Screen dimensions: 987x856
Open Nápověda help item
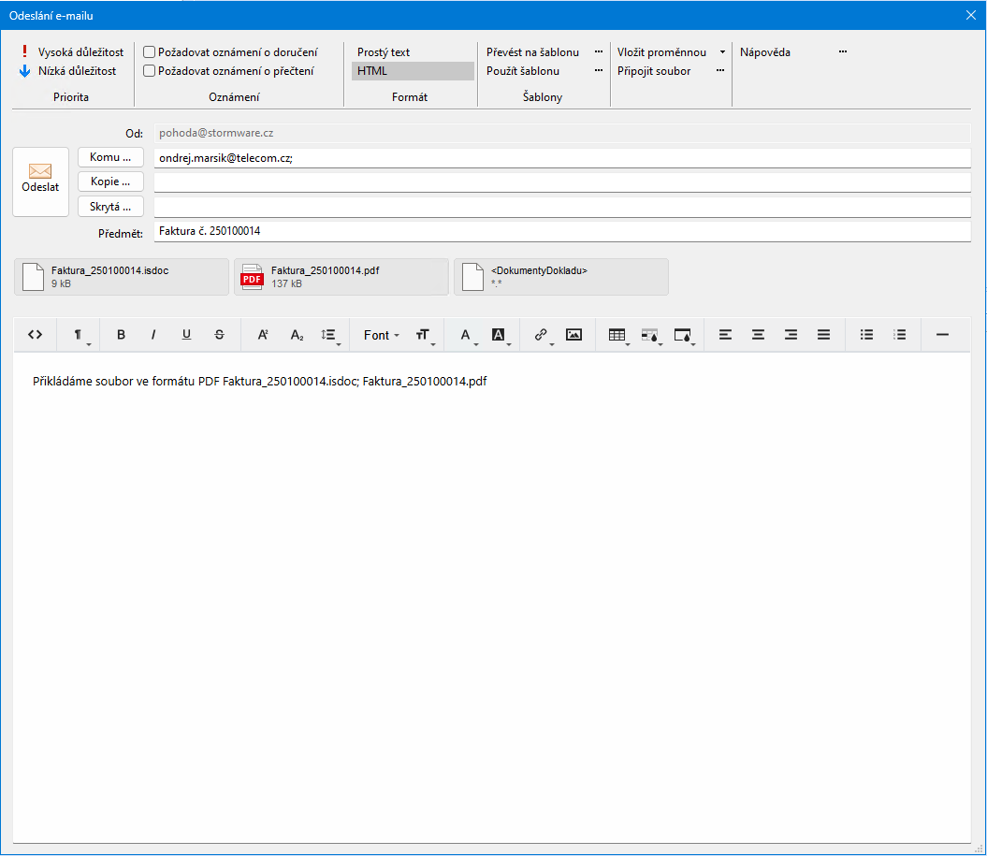pyautogui.click(x=765, y=52)
